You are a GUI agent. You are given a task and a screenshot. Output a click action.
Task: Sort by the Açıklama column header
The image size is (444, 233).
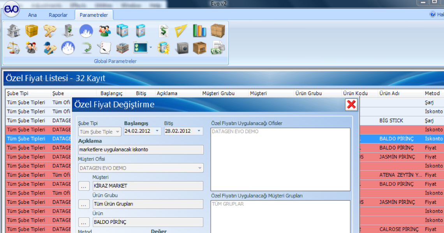click(x=178, y=93)
